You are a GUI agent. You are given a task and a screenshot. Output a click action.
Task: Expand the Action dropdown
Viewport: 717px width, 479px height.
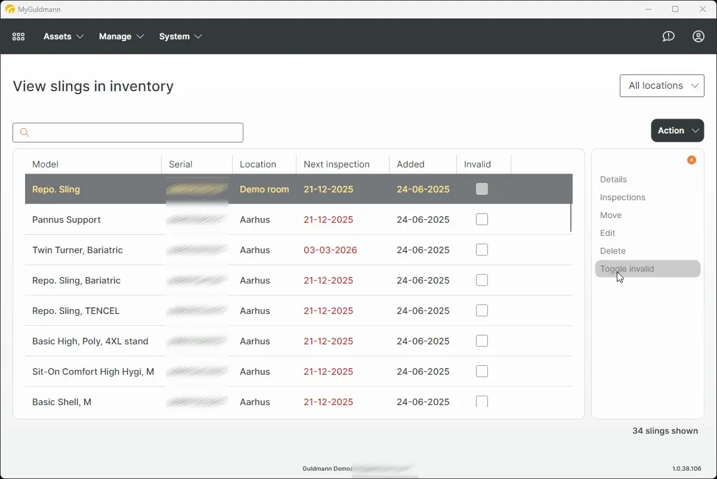(677, 130)
